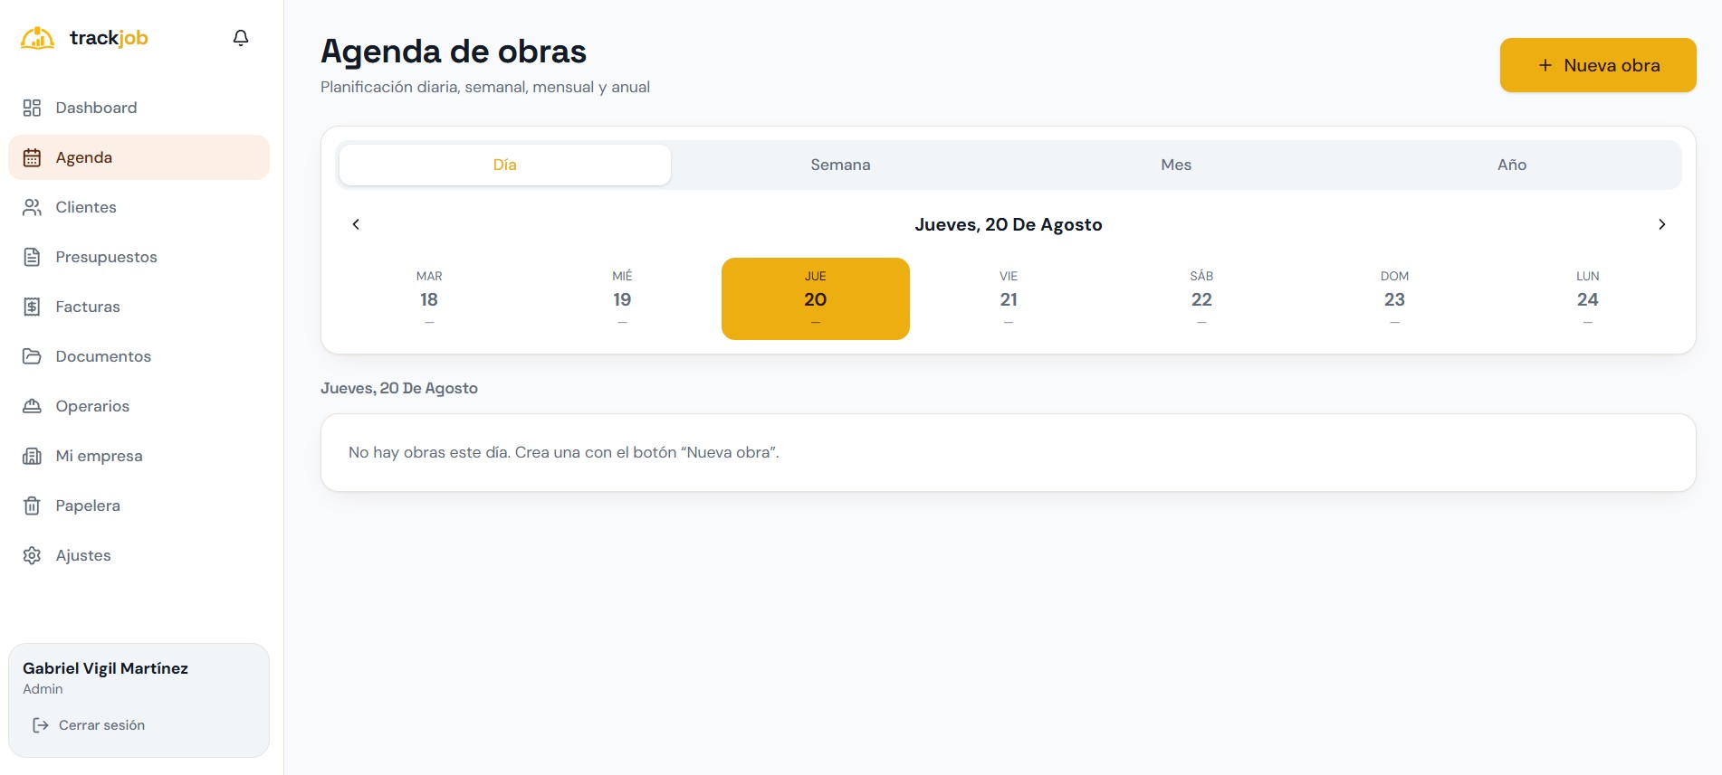Click the Operarios hard hat icon
This screenshot has width=1722, height=775.
pyautogui.click(x=32, y=406)
